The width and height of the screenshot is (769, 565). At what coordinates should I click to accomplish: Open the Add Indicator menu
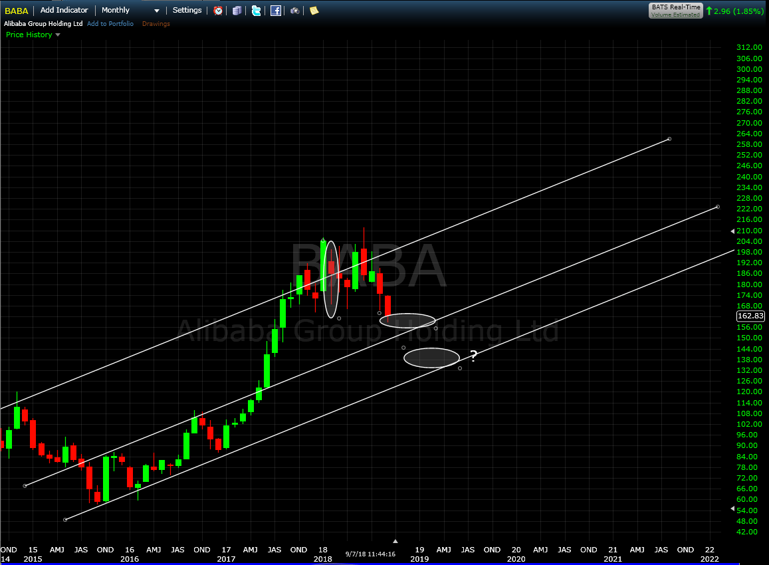(x=64, y=10)
